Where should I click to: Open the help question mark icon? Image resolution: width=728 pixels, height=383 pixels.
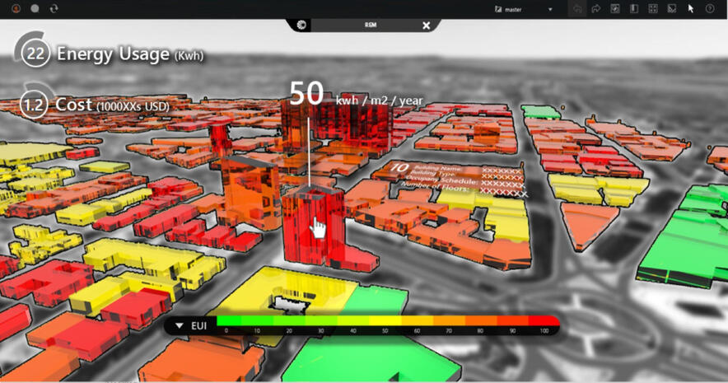click(x=710, y=8)
